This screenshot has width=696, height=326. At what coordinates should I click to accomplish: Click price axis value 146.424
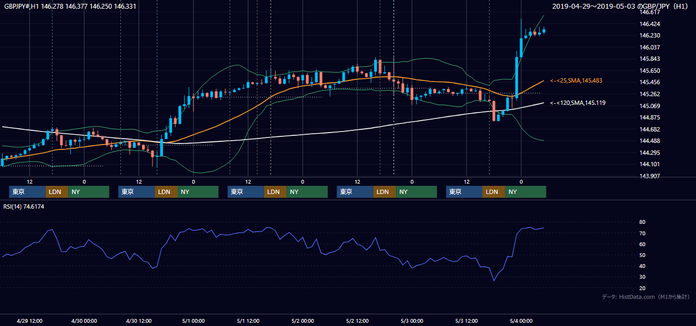point(650,24)
